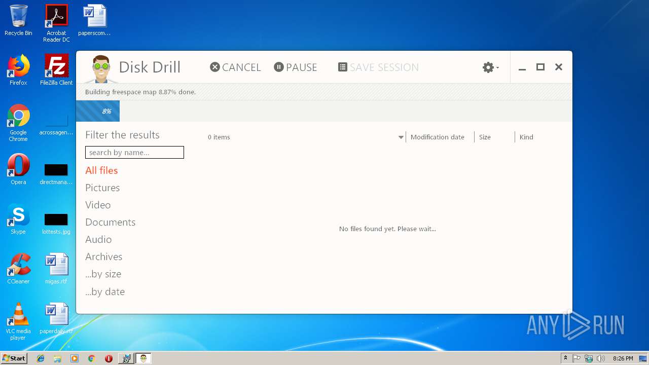
Task: Open the Windows Start menu
Action: (x=14, y=358)
